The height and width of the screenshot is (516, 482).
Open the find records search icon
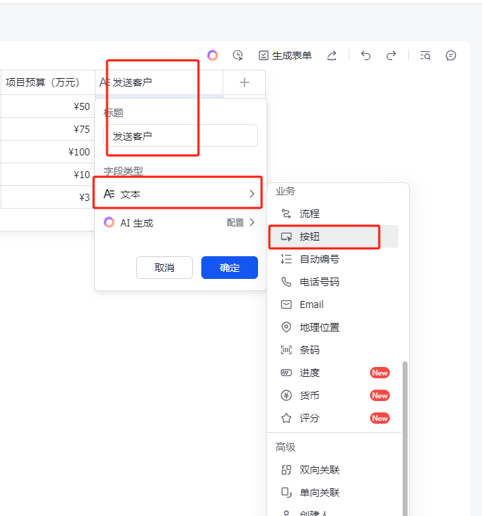click(x=425, y=55)
